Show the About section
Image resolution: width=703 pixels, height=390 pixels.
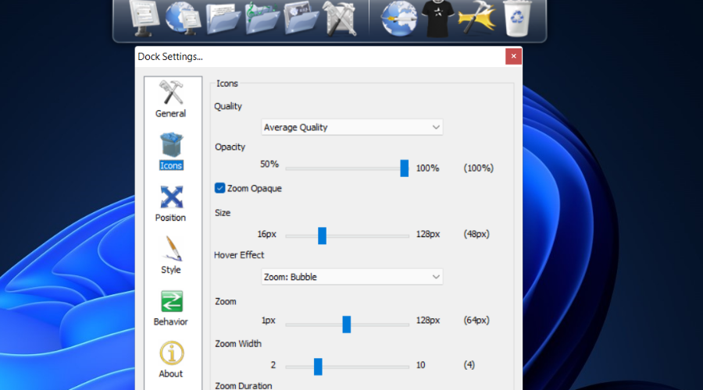tap(171, 360)
